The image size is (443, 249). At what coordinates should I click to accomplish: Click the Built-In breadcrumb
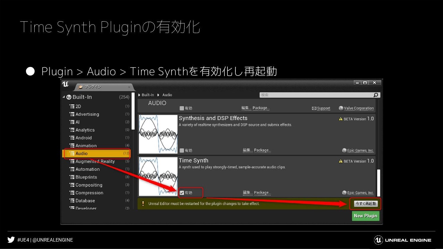tap(148, 95)
